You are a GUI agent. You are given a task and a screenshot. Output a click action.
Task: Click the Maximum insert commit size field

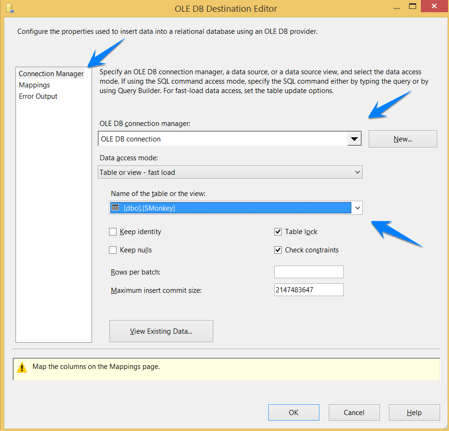click(x=309, y=290)
